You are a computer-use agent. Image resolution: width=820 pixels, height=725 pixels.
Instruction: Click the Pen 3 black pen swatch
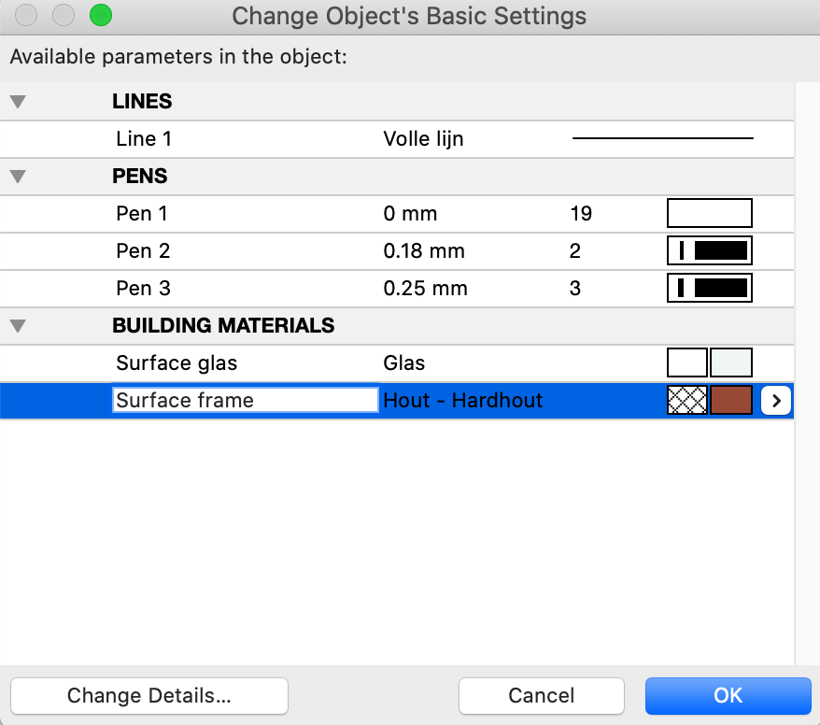[710, 288]
